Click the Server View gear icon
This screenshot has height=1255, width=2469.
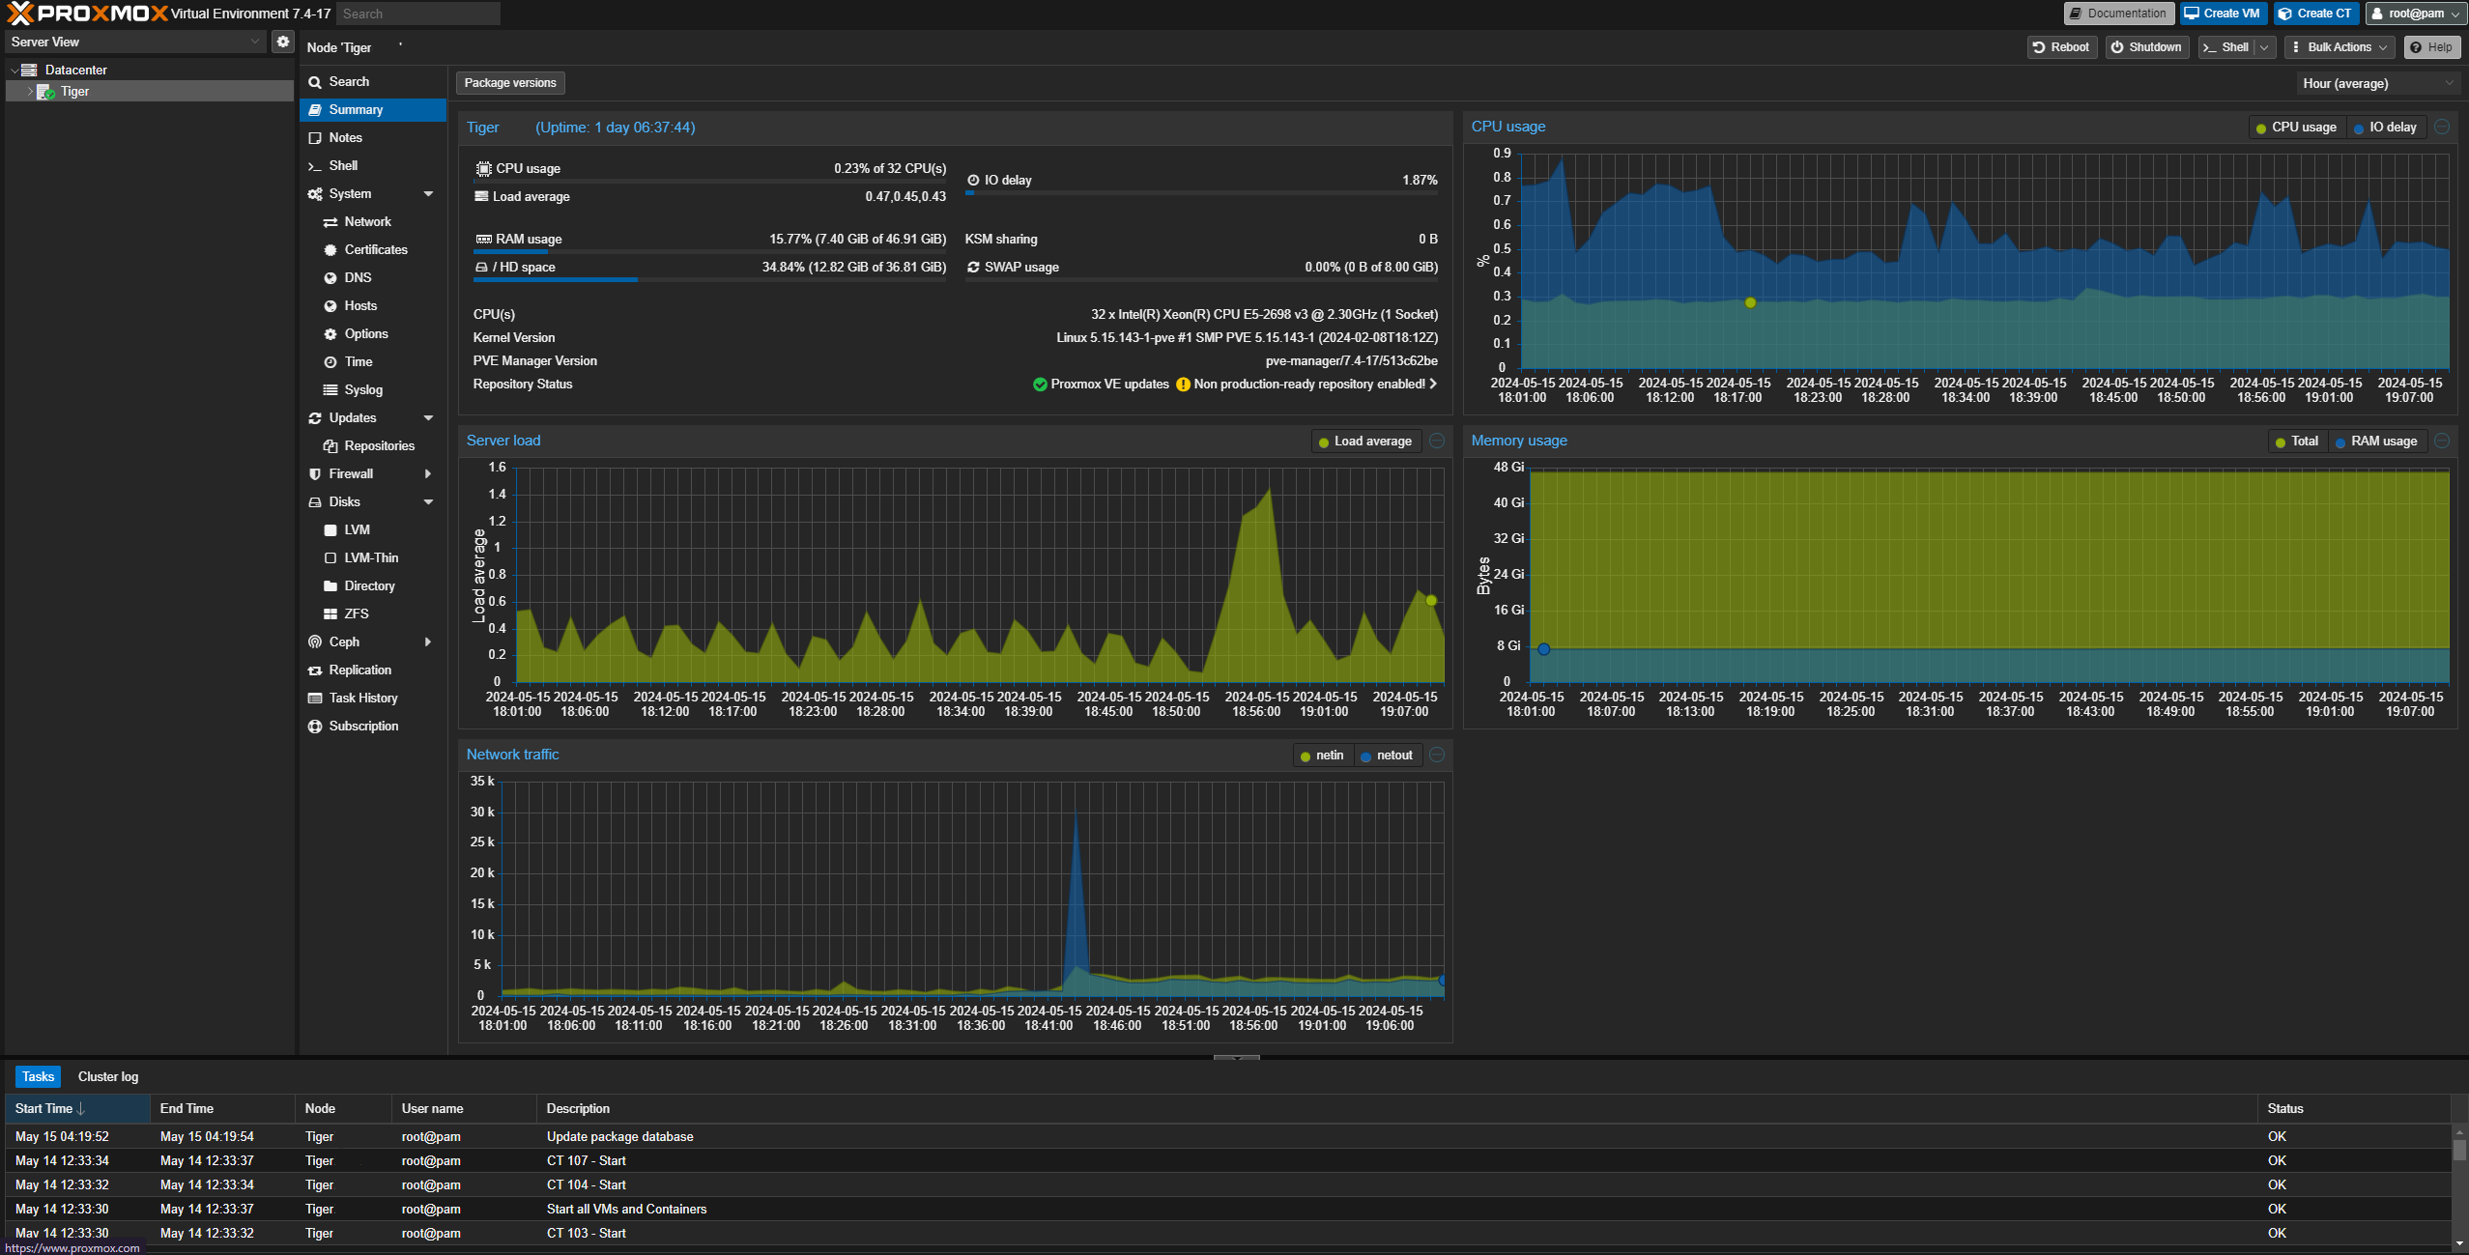282,42
